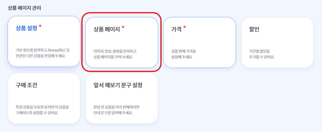Viewport: 322px width, 132px height.
Task: Click the 구매 조건 title text
Action: [x=26, y=85]
